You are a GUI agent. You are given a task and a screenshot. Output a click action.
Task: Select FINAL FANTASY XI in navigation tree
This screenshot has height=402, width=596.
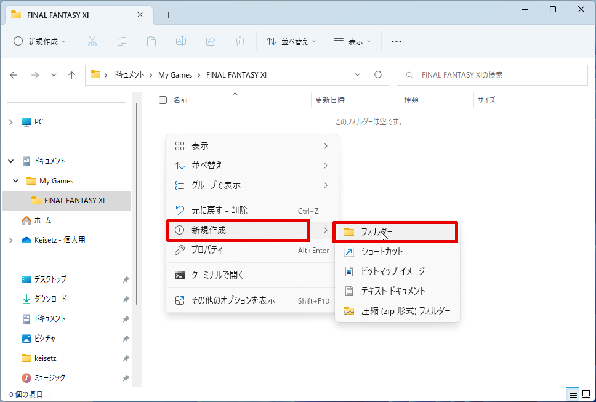(x=66, y=201)
